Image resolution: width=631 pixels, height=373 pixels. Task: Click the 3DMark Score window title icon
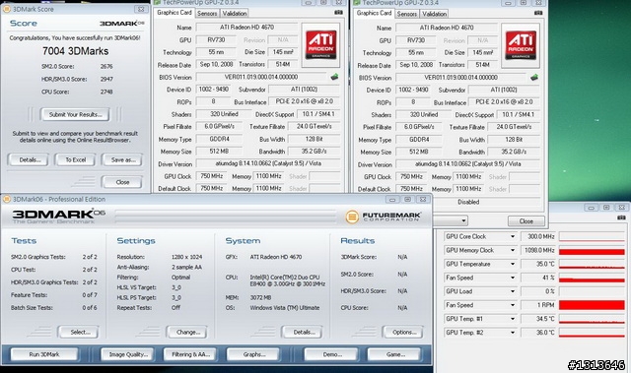[6, 9]
